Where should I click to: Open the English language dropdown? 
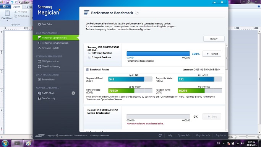[x=220, y=136]
